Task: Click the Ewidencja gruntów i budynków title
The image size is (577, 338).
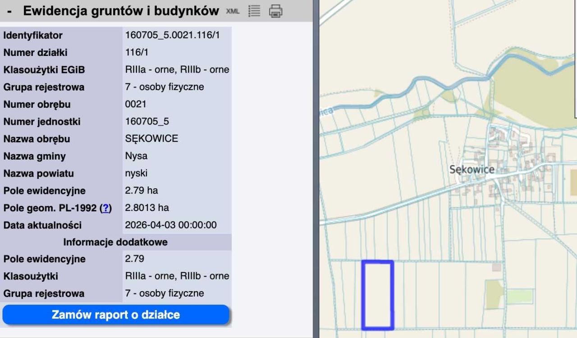Action: tap(121, 11)
